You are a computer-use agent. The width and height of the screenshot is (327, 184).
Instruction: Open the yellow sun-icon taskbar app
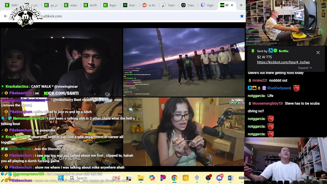click(x=186, y=178)
